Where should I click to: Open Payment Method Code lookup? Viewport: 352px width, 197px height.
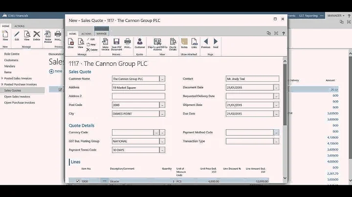point(276,133)
